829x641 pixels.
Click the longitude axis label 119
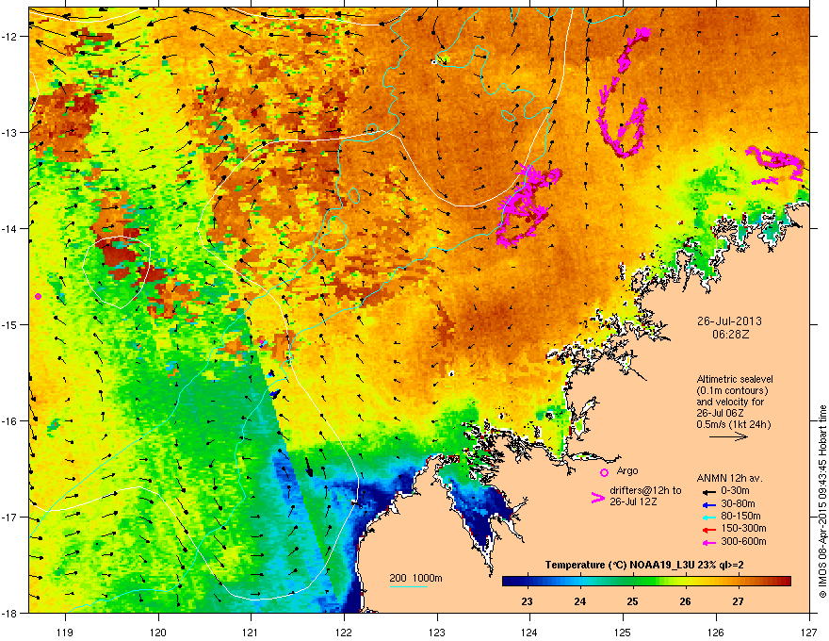(x=65, y=632)
